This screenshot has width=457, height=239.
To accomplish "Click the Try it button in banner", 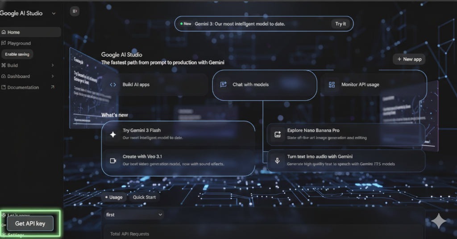I will (x=341, y=24).
